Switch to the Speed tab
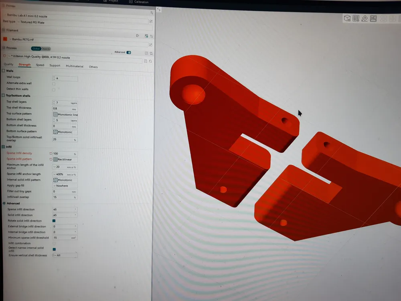Image resolution: width=401 pixels, height=301 pixels. (40, 65)
